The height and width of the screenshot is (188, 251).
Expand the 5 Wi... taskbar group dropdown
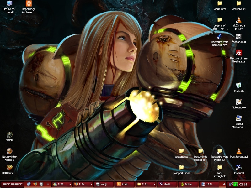(x=70, y=185)
